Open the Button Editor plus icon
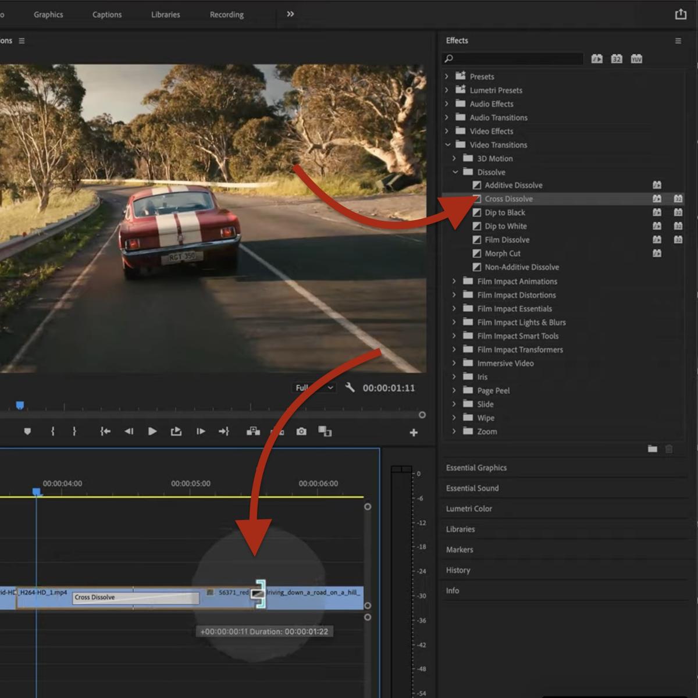698x698 pixels. point(414,432)
